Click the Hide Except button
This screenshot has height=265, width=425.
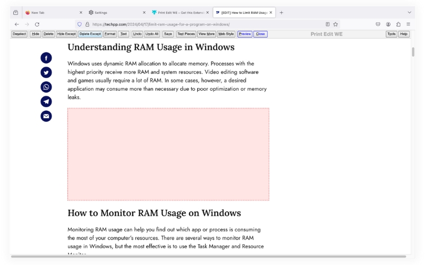click(66, 34)
